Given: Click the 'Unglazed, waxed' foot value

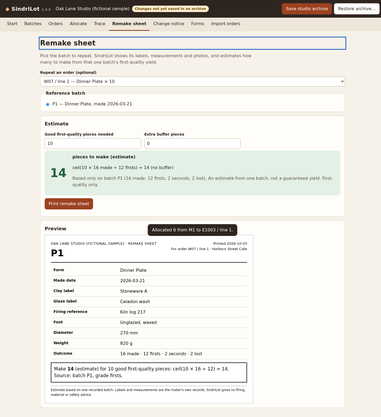Looking at the screenshot, I should point(138,323).
